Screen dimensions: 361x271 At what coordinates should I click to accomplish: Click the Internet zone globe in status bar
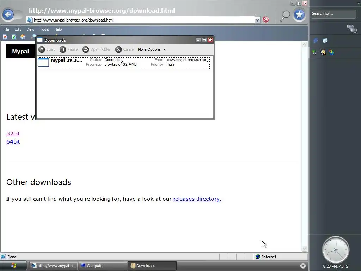(258, 257)
